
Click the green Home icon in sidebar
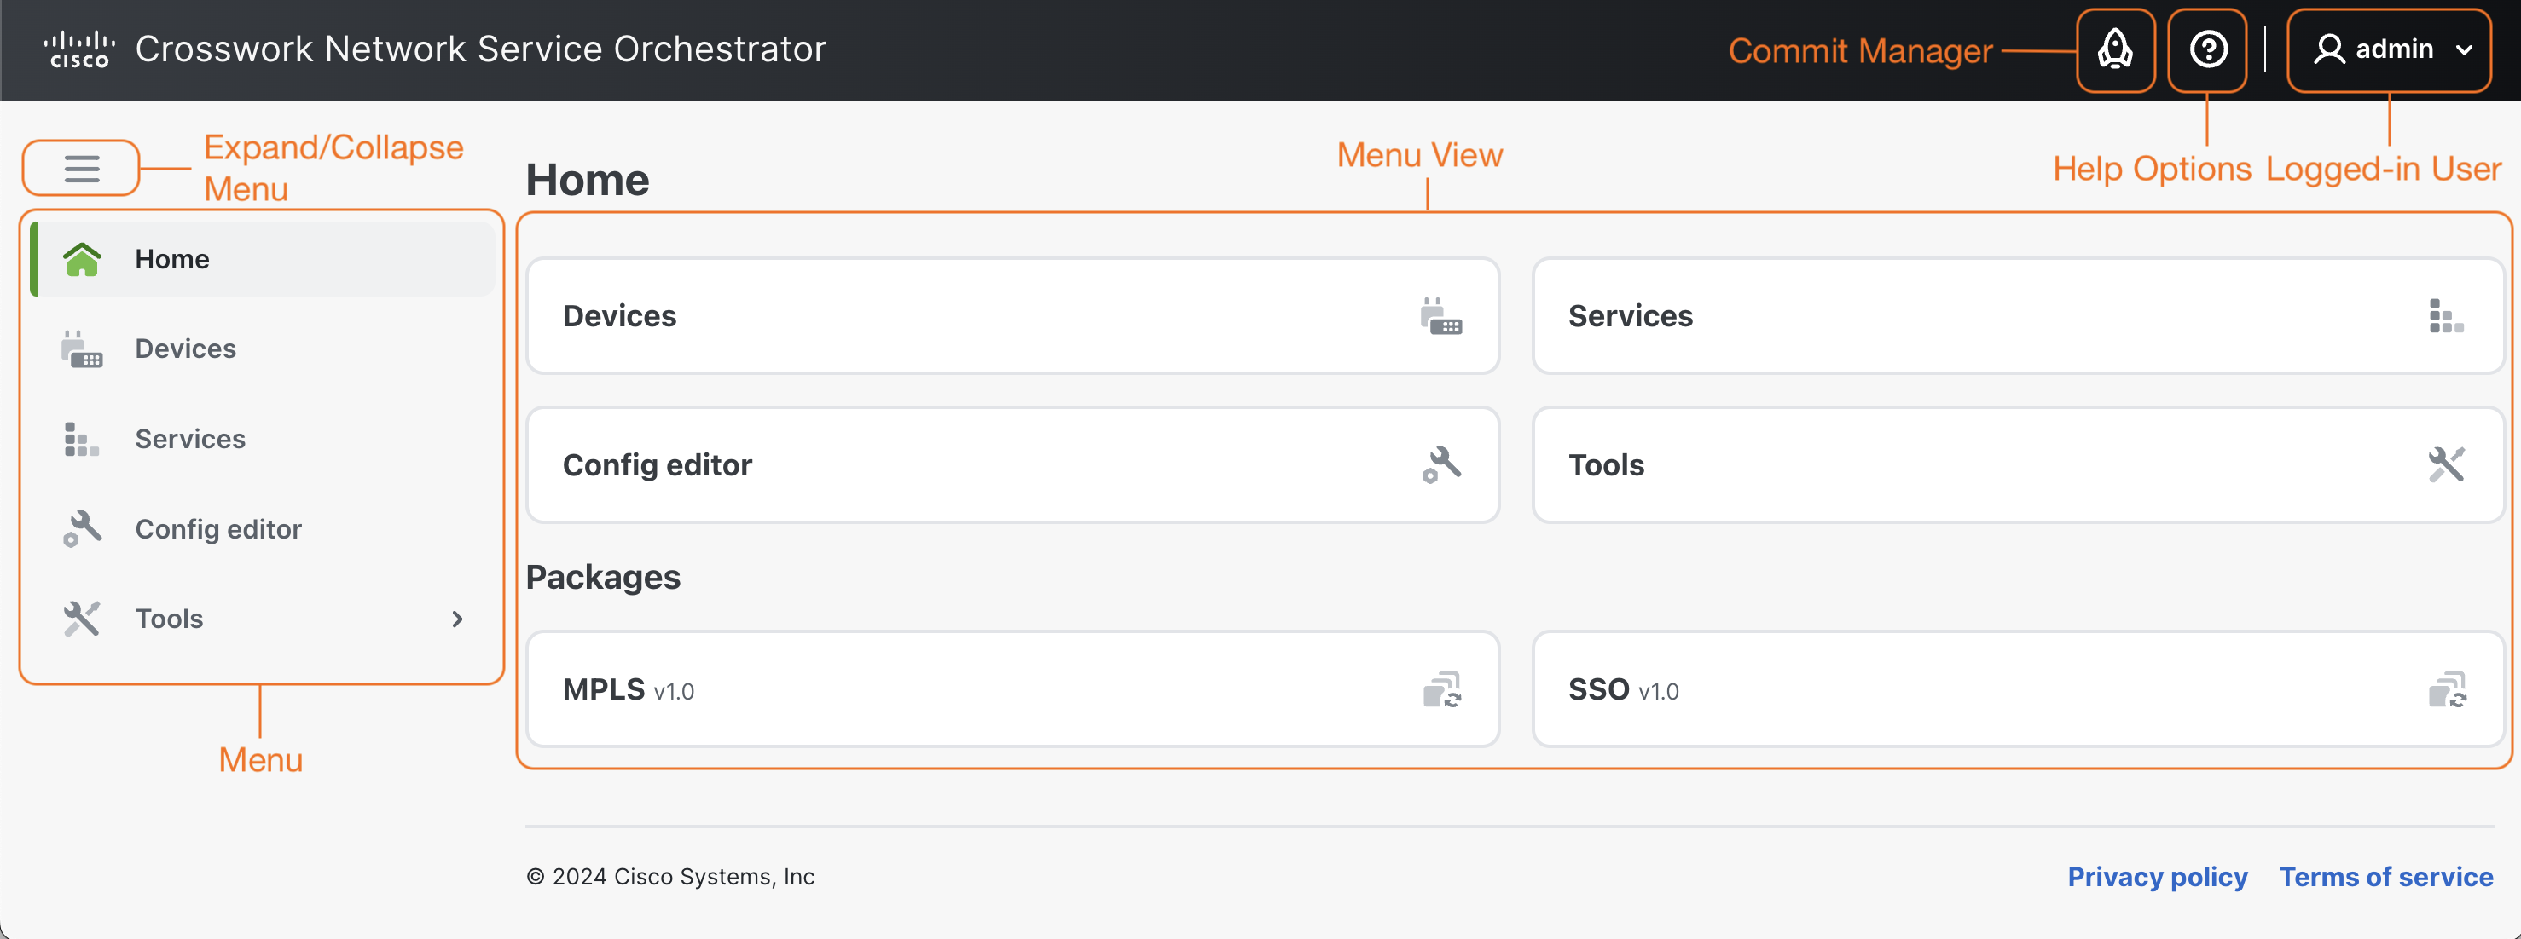(82, 259)
